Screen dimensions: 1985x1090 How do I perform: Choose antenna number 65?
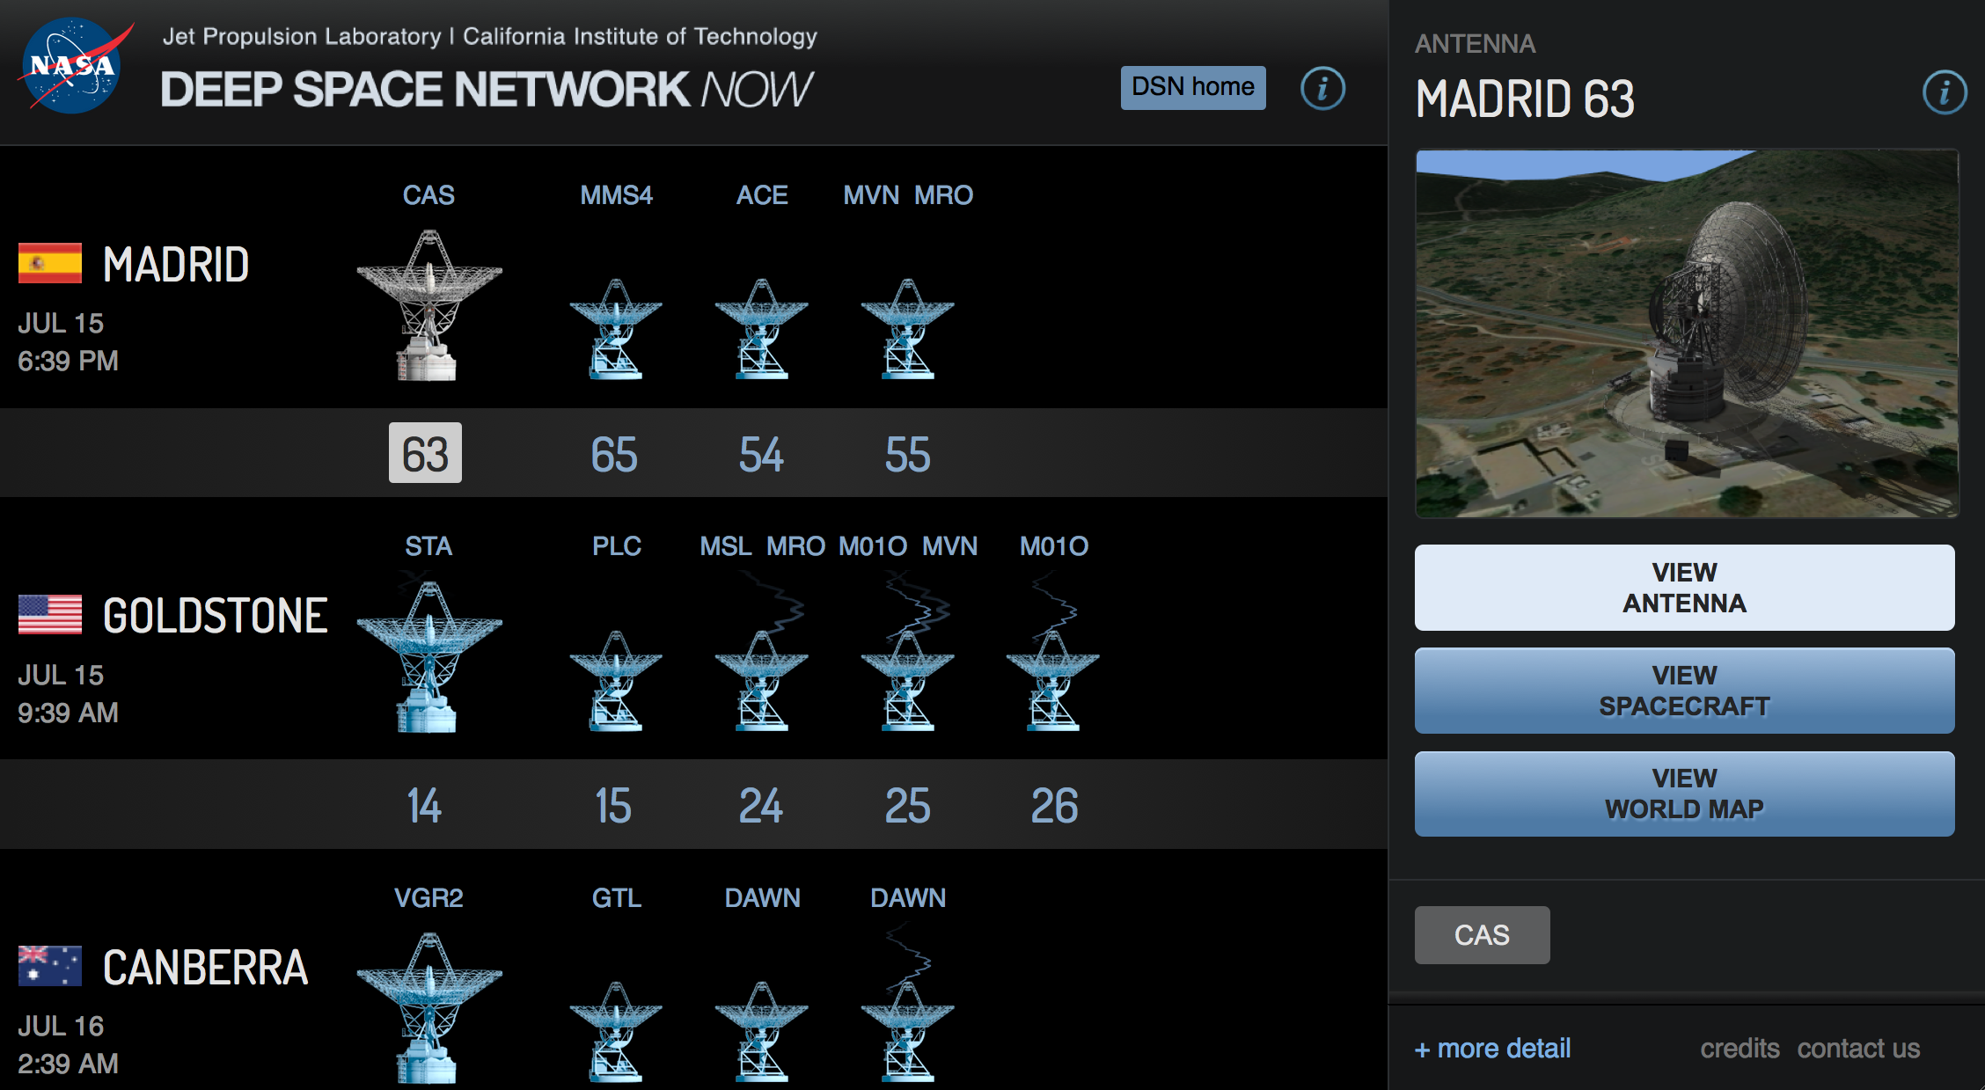(614, 455)
